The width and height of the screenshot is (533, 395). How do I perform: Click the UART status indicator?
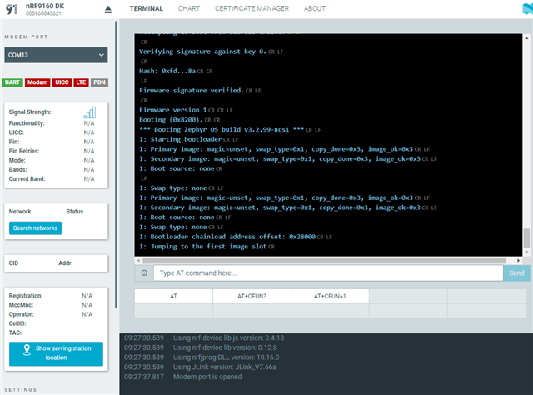[x=12, y=82]
